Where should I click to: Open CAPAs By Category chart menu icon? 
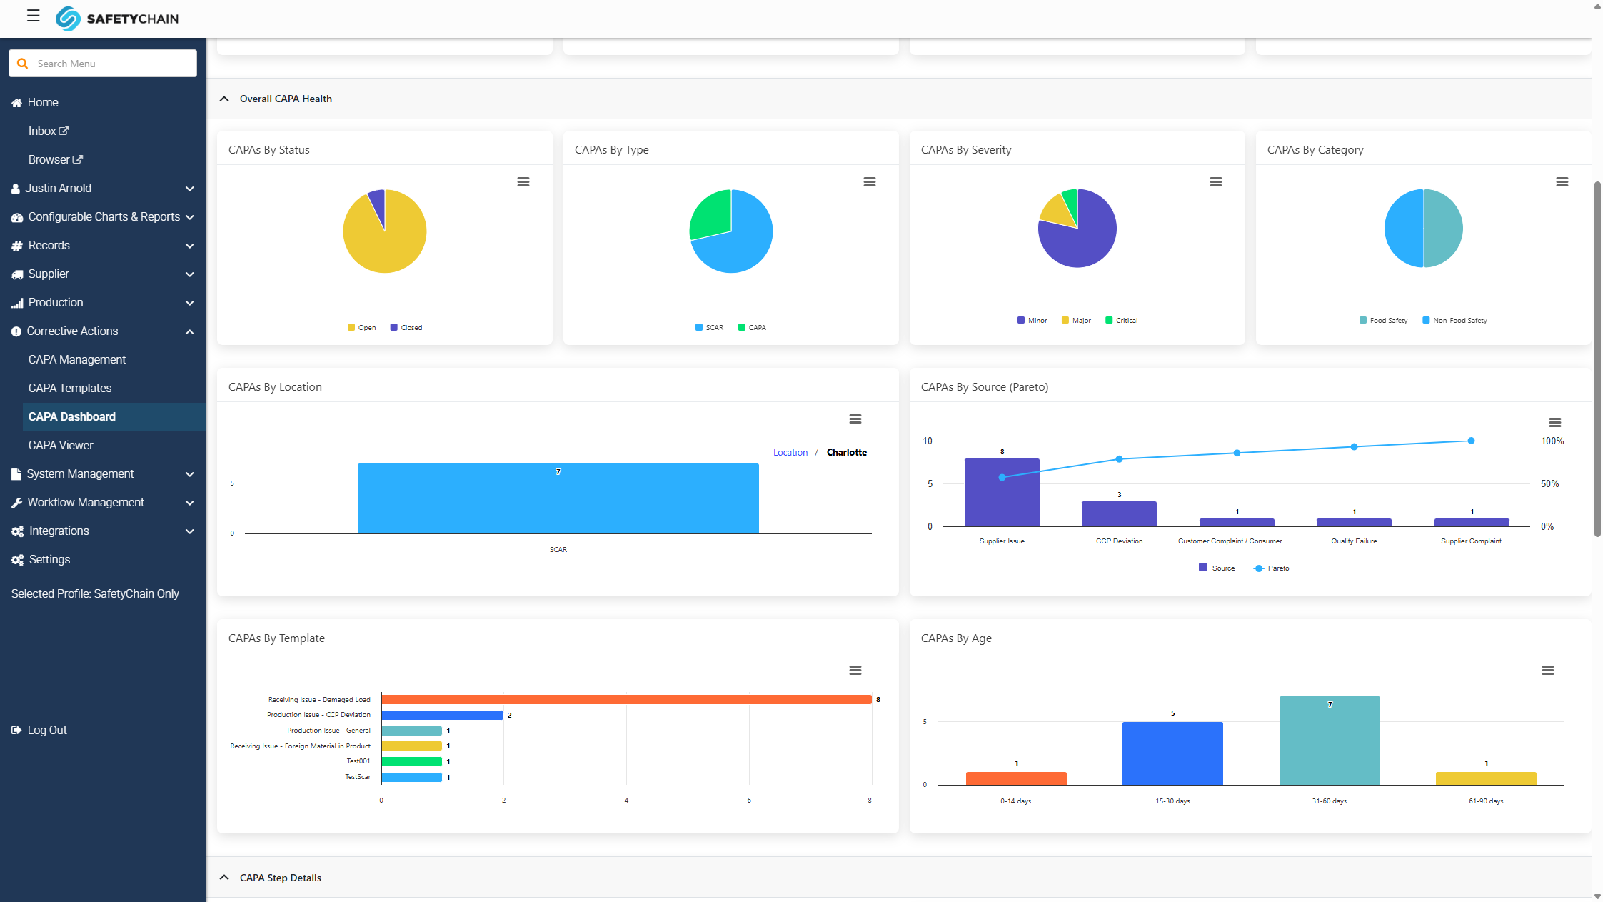[x=1562, y=182]
